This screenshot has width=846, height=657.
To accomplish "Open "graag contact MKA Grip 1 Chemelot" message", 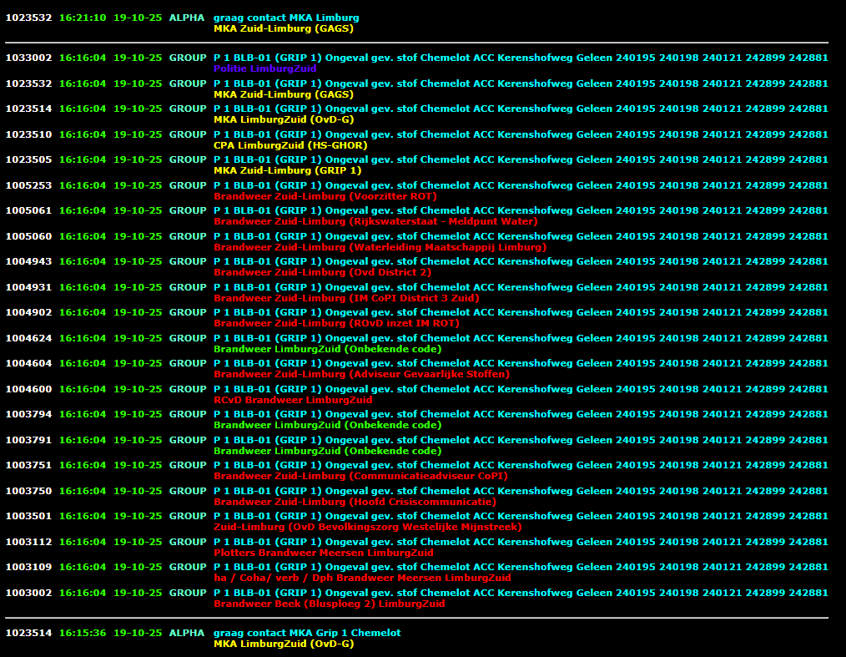I will point(306,633).
